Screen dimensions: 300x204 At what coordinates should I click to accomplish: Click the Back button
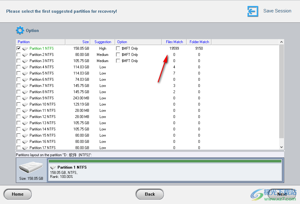pos(150,194)
